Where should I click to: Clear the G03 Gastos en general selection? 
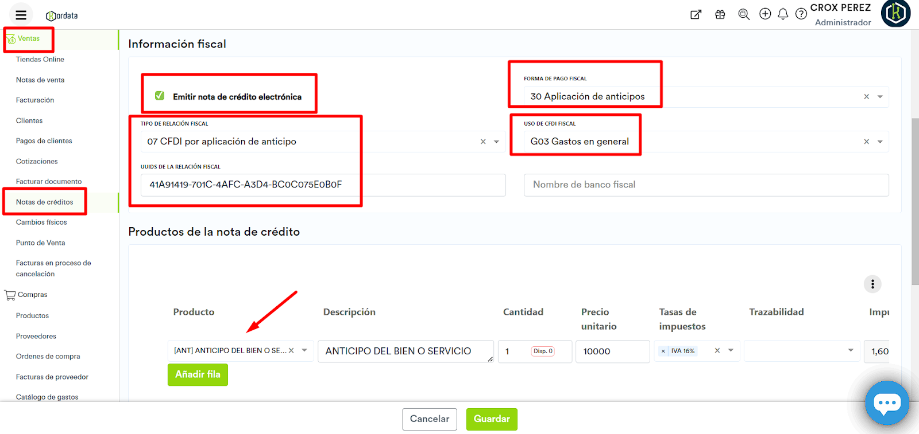866,142
